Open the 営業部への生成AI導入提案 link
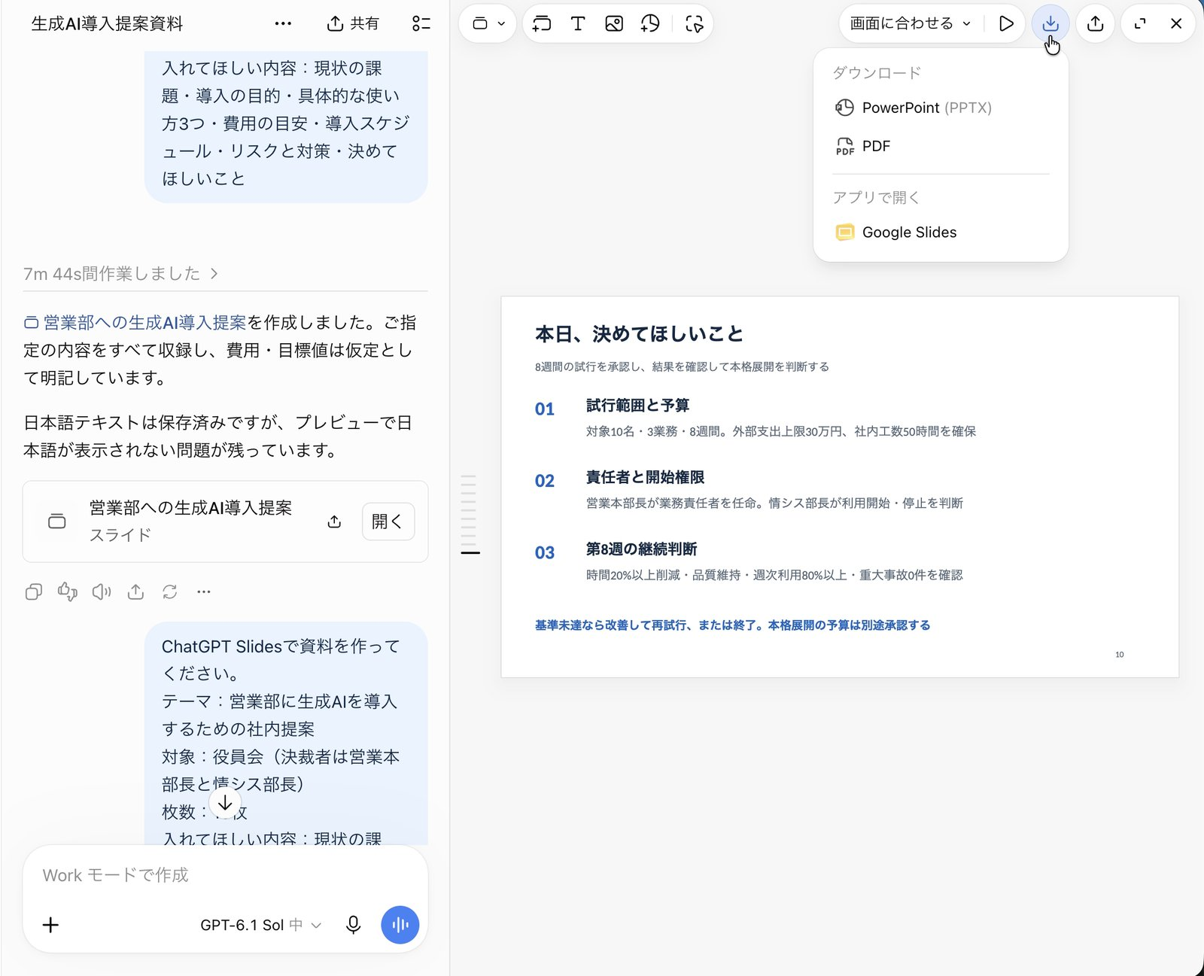The height and width of the screenshot is (976, 1204). coord(135,323)
